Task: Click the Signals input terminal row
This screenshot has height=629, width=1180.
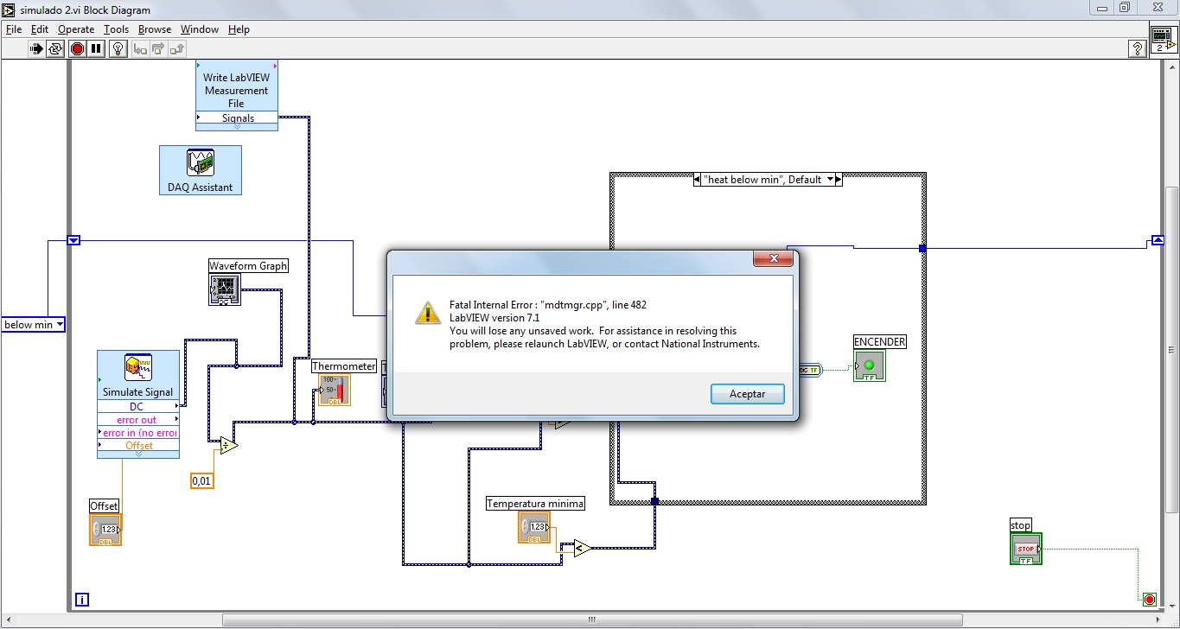Action: (x=237, y=118)
